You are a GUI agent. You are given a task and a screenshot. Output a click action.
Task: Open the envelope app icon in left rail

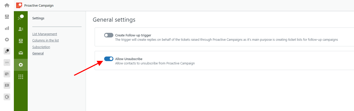point(7,74)
